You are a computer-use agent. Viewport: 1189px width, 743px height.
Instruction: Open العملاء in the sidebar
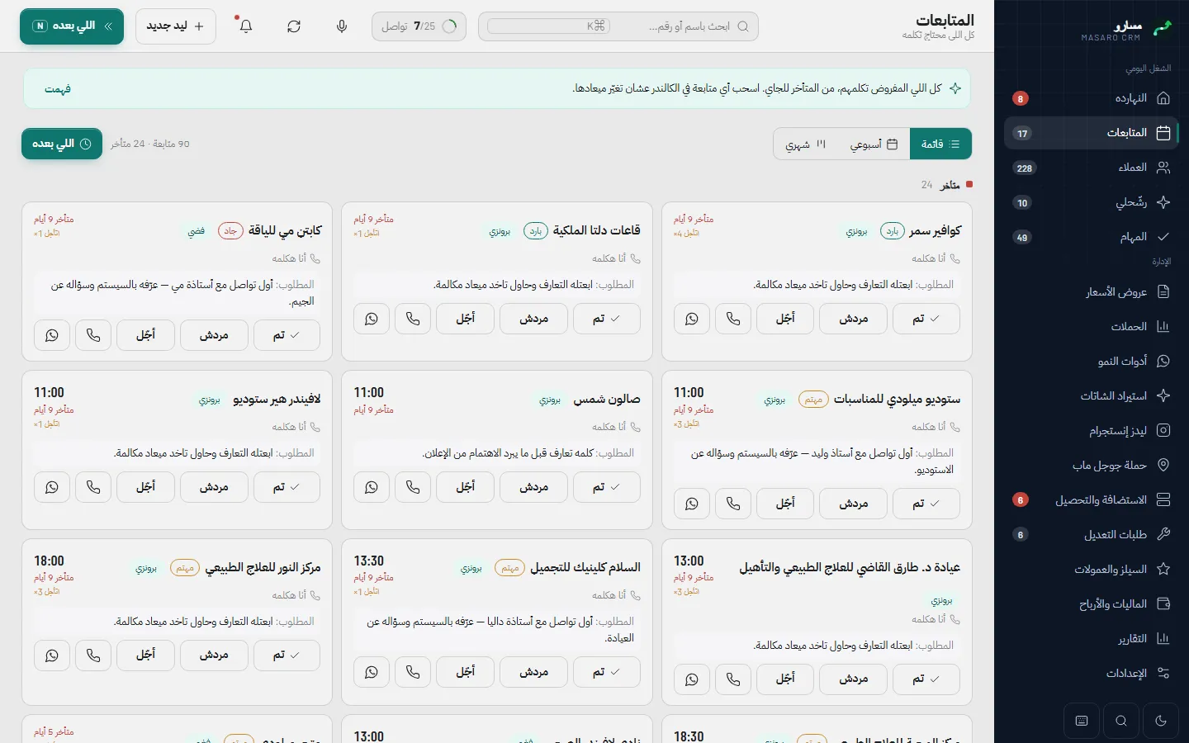pyautogui.click(x=1092, y=168)
